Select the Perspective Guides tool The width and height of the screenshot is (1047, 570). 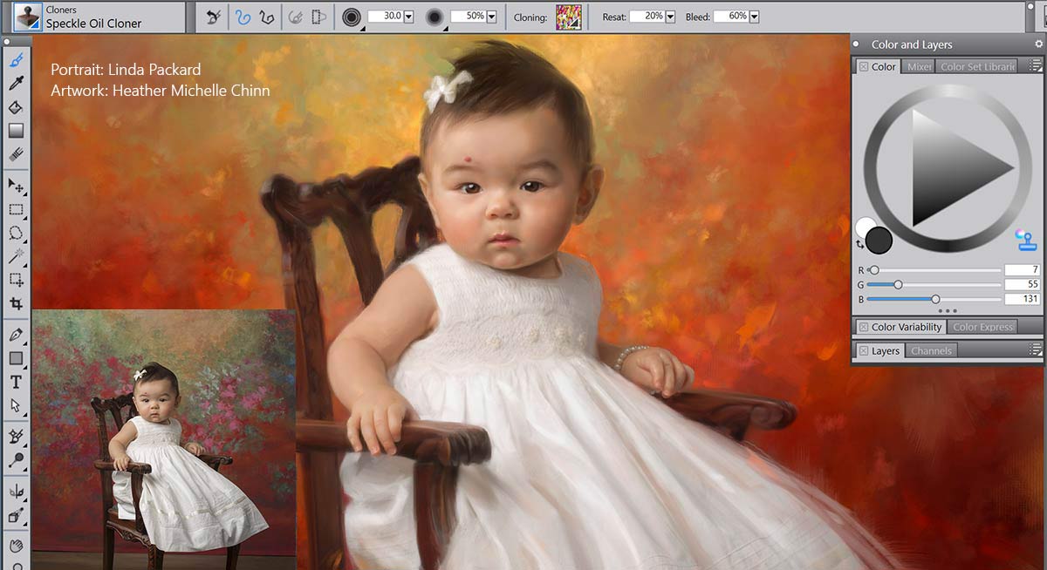pyautogui.click(x=16, y=515)
